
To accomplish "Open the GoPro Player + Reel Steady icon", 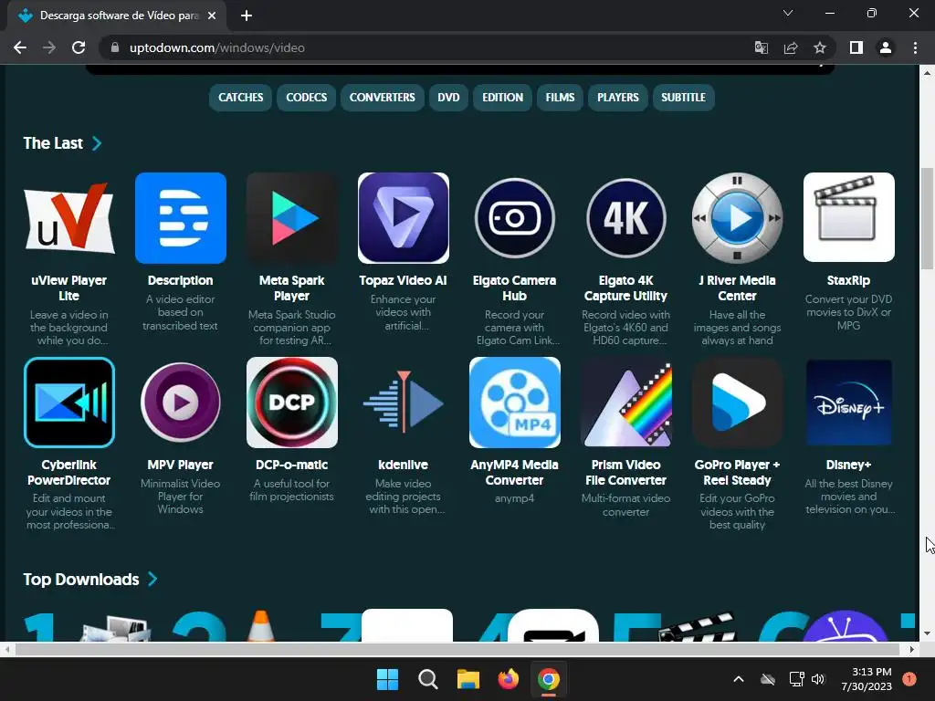I will point(738,403).
